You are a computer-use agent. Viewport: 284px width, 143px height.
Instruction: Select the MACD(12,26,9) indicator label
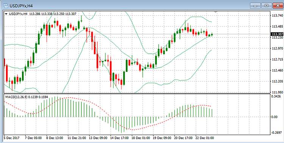(x=27, y=97)
